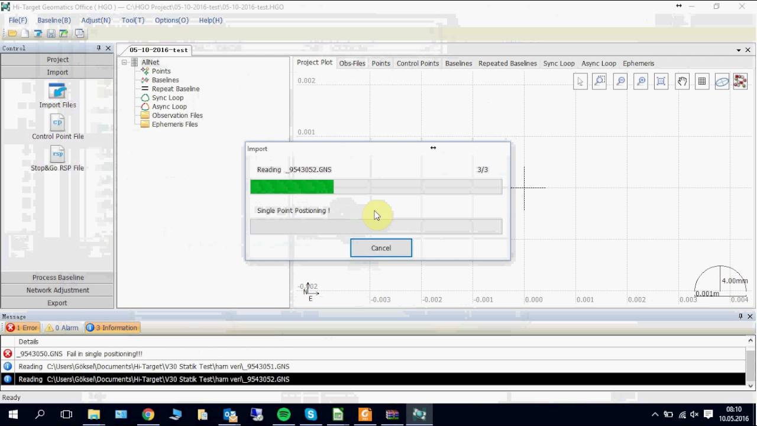This screenshot has height=426, width=757.
Task: Pin the Control panel with pushpin icon
Action: (x=99, y=48)
